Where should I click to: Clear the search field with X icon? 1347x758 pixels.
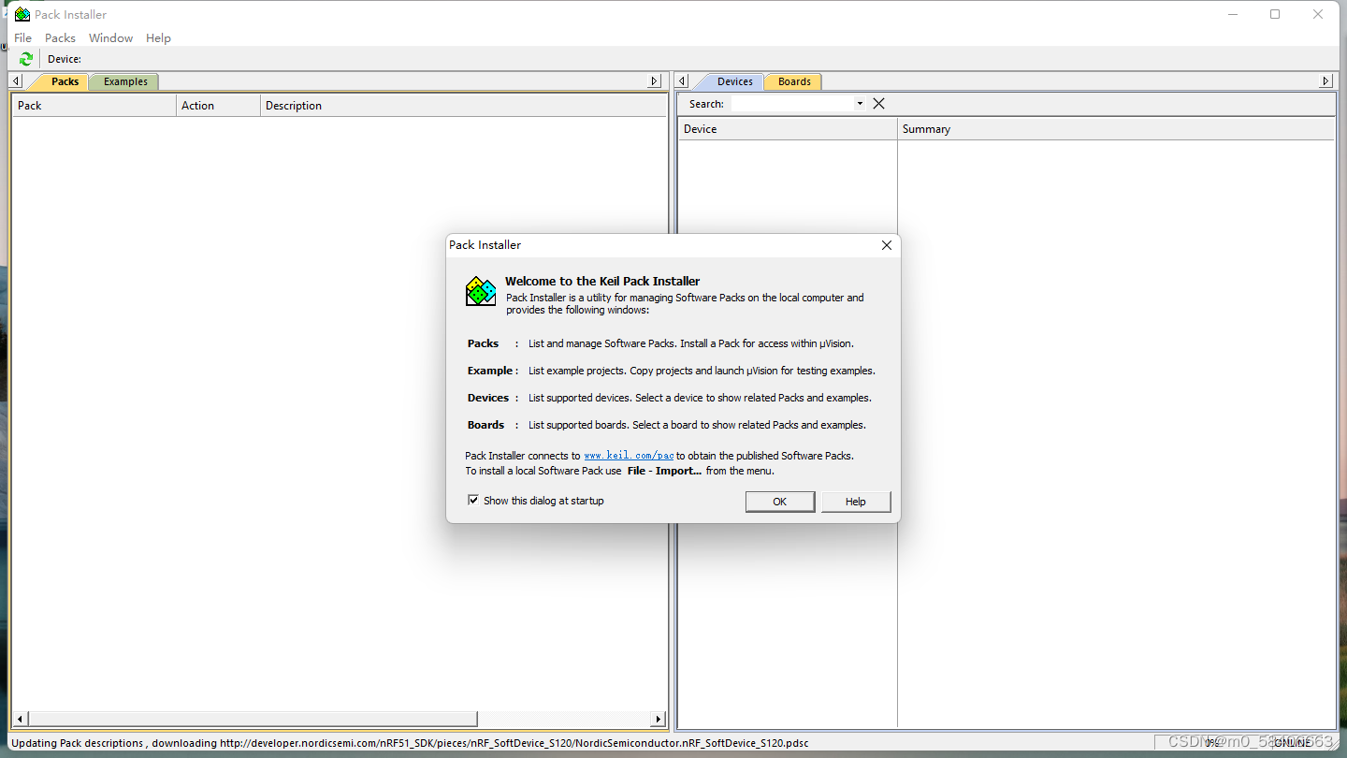878,104
